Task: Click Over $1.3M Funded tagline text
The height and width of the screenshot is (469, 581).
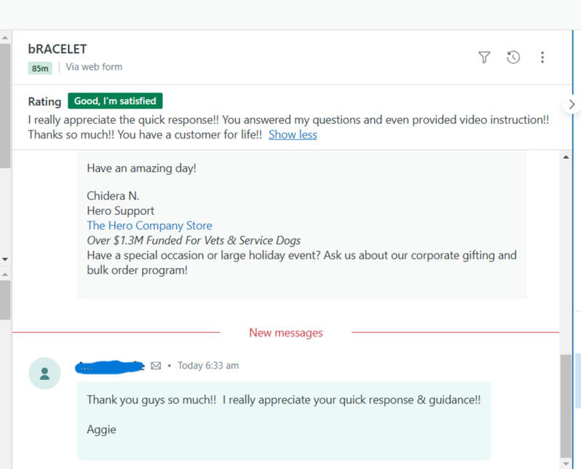Action: point(194,240)
